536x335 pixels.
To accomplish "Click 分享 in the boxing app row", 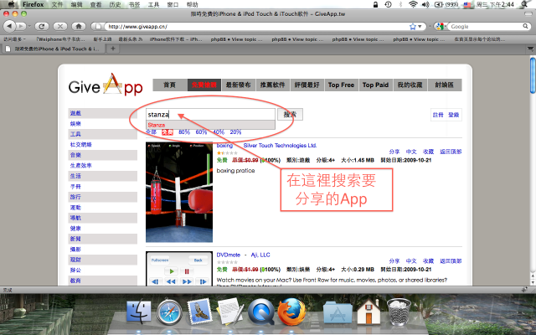I will coord(394,152).
